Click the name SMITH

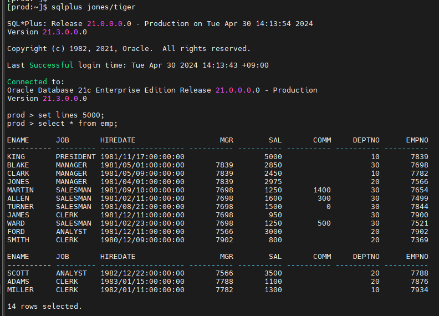tap(18, 240)
